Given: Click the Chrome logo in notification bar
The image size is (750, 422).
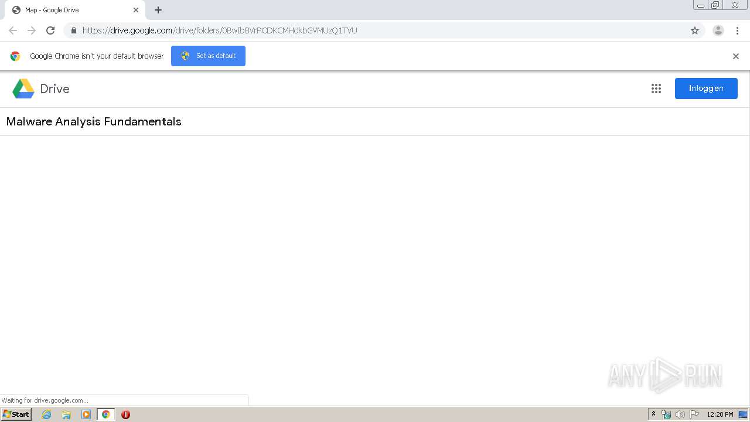Looking at the screenshot, I should [x=15, y=56].
